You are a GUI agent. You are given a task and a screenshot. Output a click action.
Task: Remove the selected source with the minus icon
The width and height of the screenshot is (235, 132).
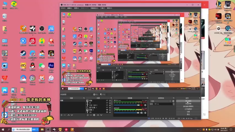pos(91,115)
